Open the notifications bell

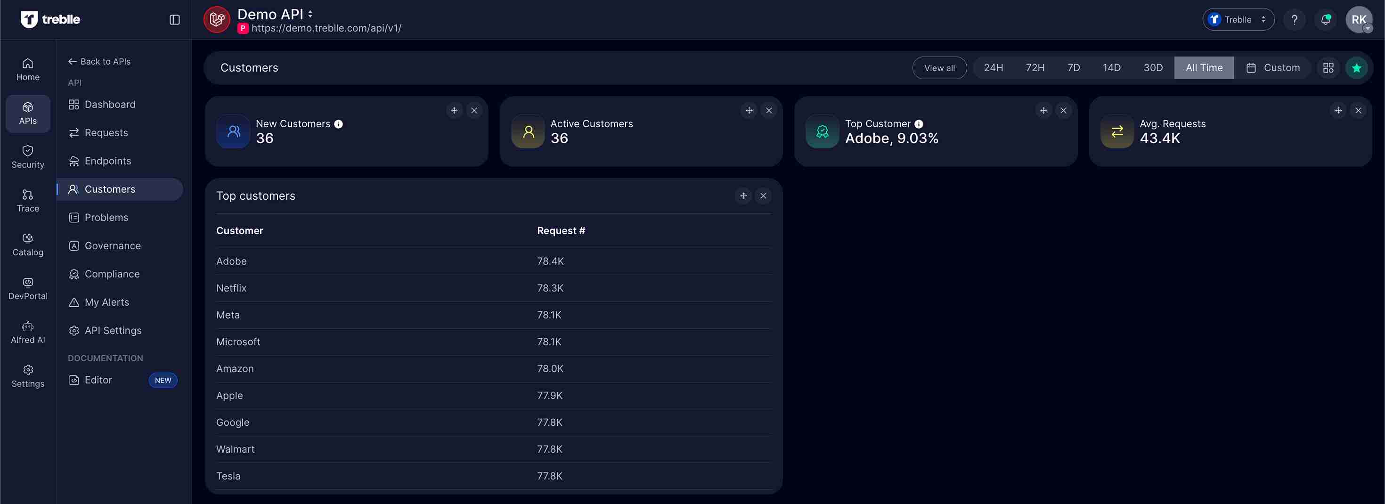[x=1325, y=19]
